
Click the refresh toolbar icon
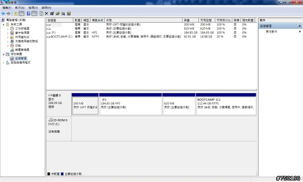41,14
